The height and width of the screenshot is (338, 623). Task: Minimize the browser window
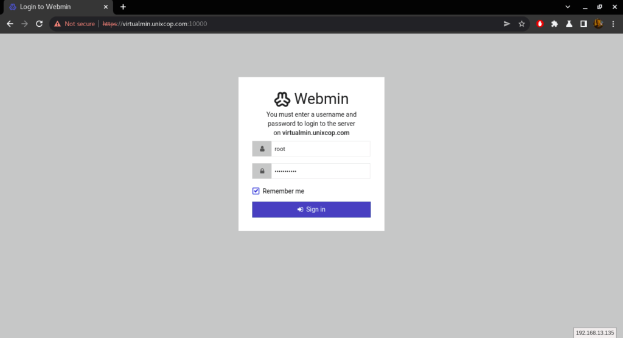[x=585, y=7]
